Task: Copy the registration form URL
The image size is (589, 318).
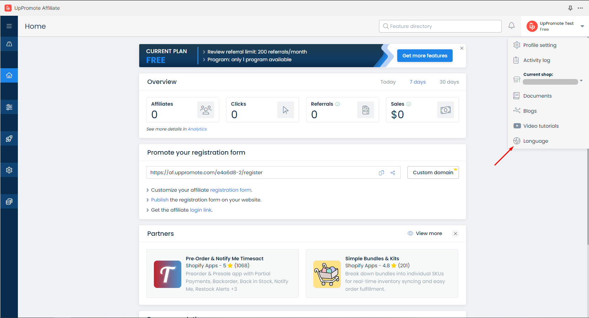Action: coord(381,173)
